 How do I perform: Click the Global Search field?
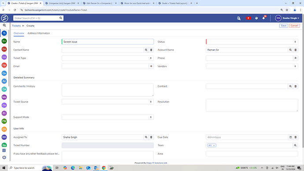pos(38,18)
